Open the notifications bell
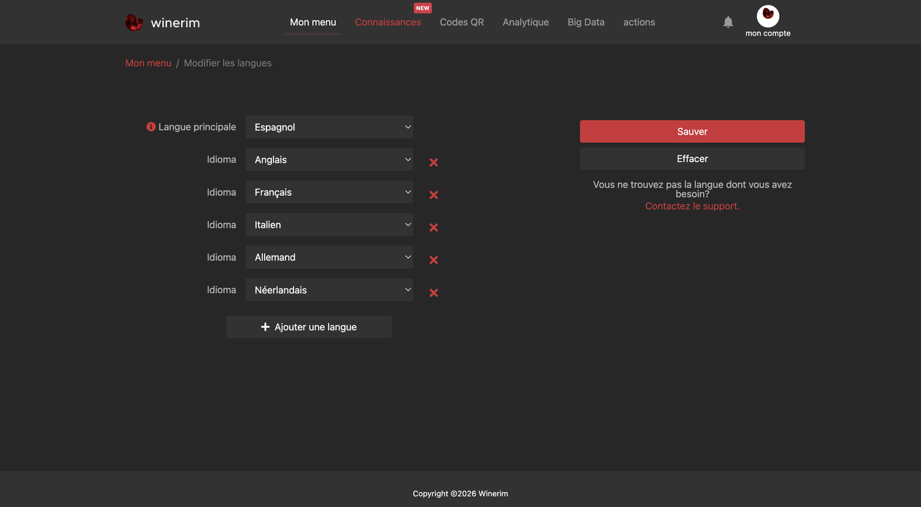The image size is (921, 507). click(x=728, y=22)
